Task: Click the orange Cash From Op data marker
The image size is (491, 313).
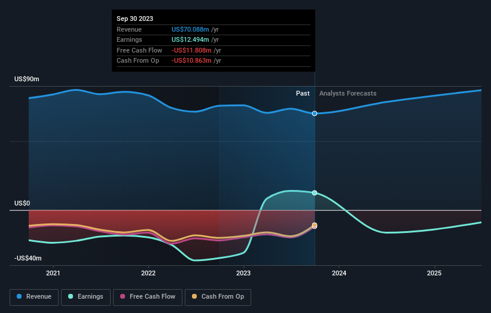Action: 315,225
